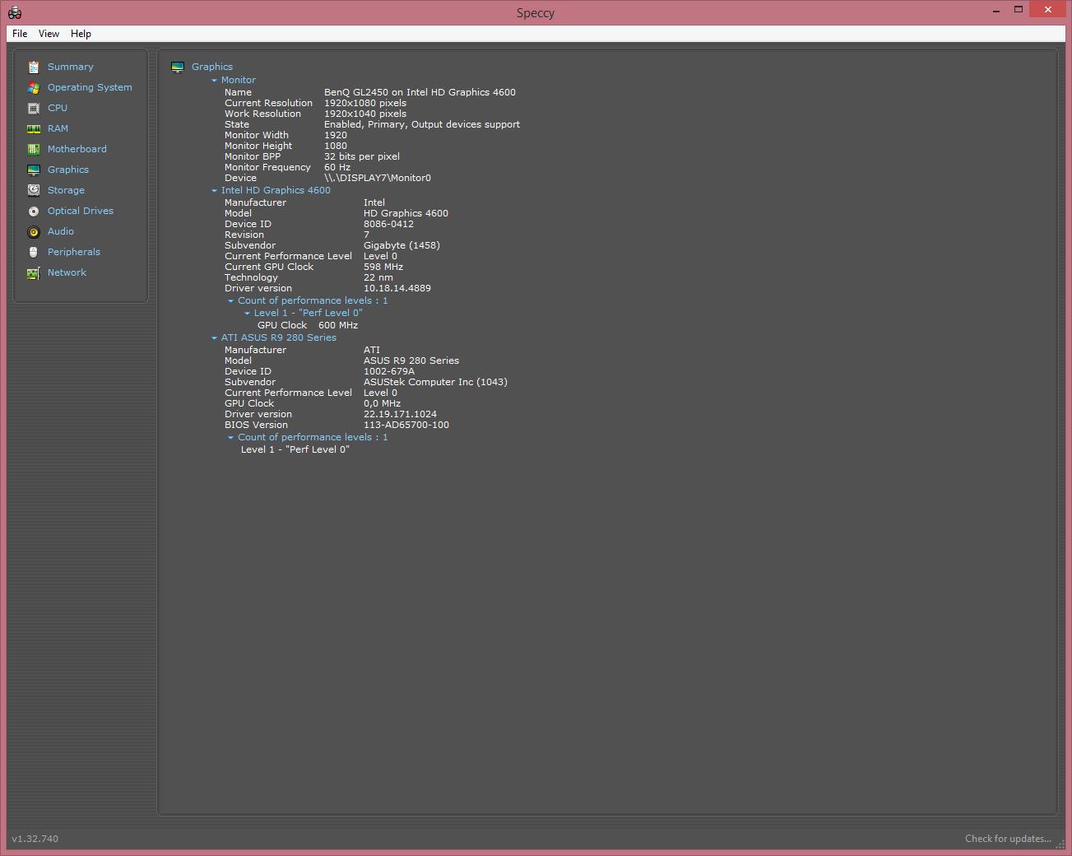Click the v1.32.740 version label
1072x856 pixels.
point(35,839)
